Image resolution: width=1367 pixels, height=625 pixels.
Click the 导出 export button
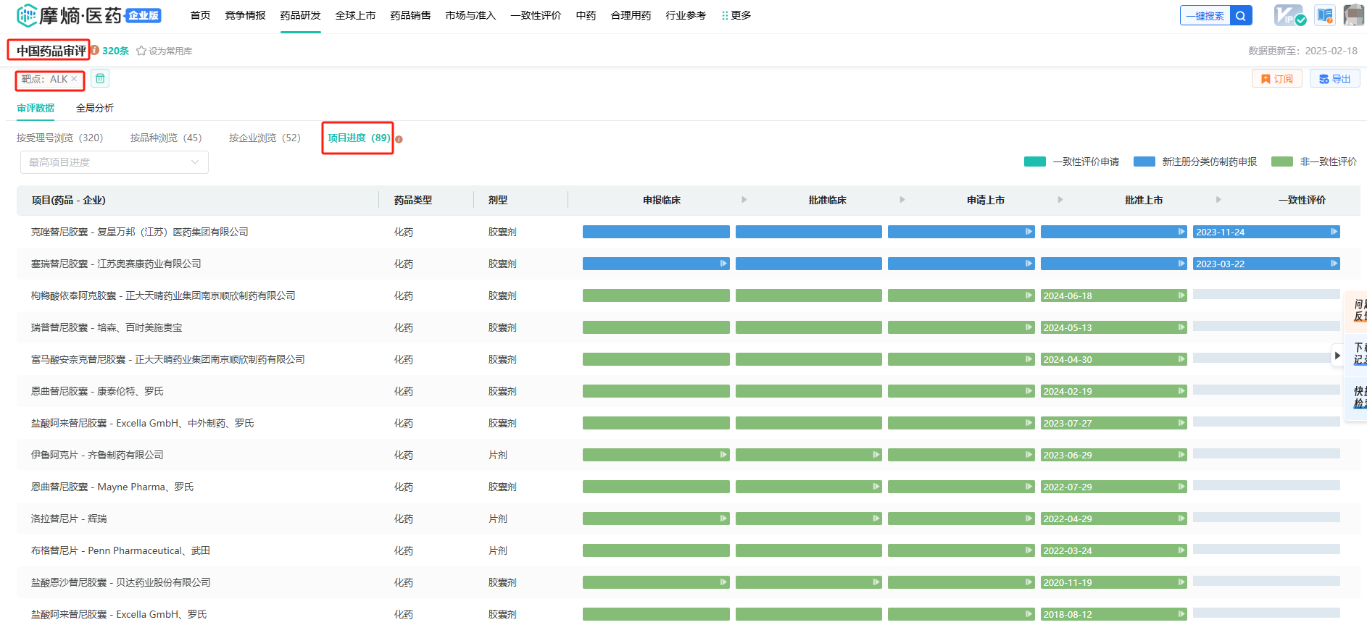(x=1334, y=79)
